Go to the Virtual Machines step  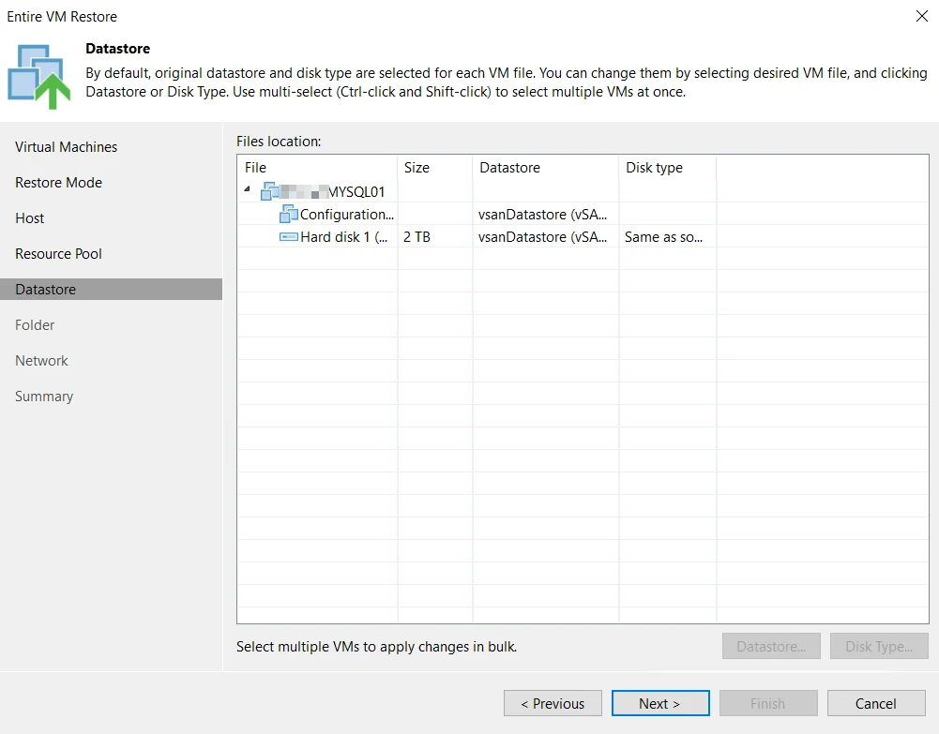tap(66, 147)
